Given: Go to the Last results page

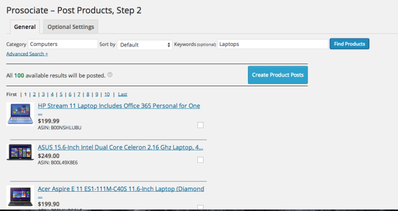Looking at the screenshot, I should [x=122, y=94].
